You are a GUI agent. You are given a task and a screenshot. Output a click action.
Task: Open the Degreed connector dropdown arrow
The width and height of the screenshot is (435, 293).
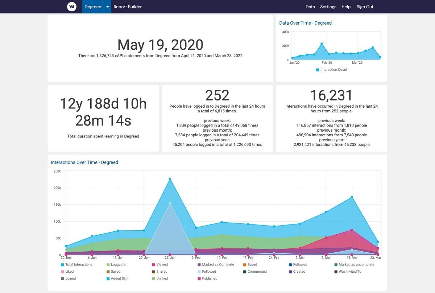107,7
